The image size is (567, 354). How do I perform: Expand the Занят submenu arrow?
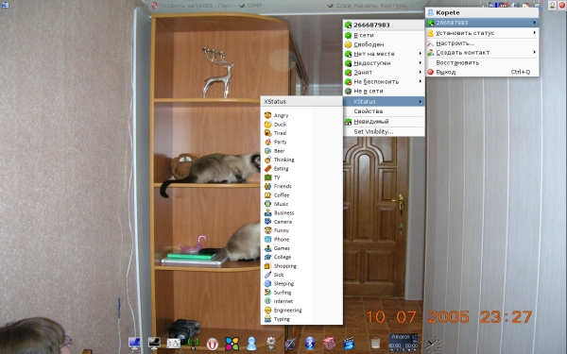coord(421,73)
